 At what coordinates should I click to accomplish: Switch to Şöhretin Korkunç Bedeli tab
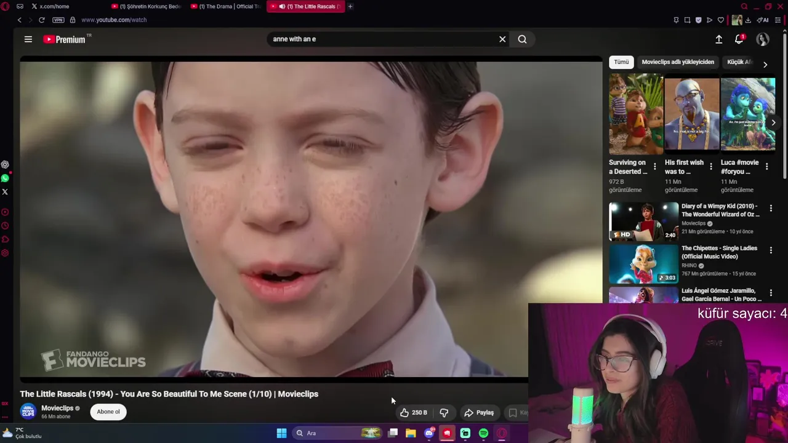pyautogui.click(x=147, y=6)
